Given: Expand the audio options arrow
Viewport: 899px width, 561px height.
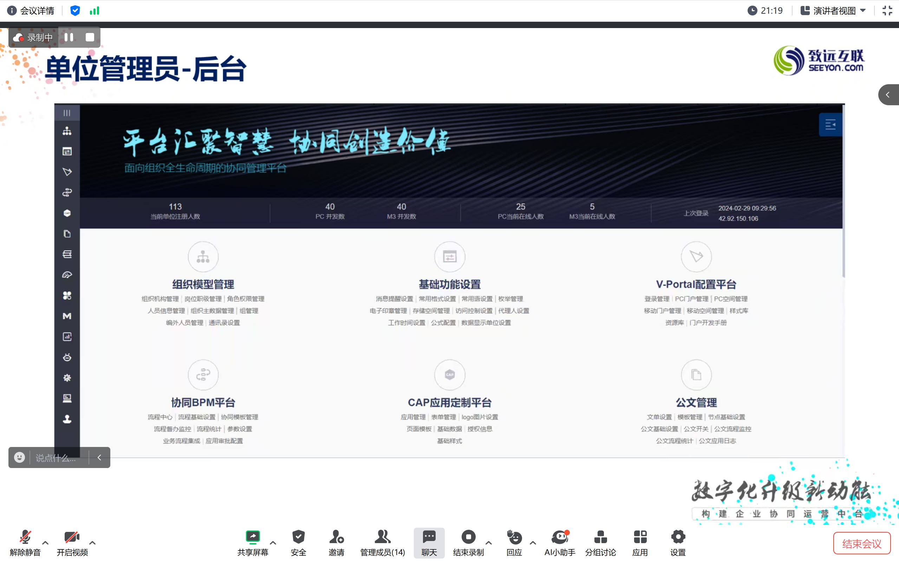Looking at the screenshot, I should click(x=45, y=543).
